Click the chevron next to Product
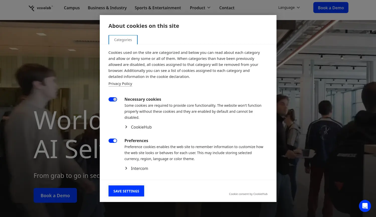The height and width of the screenshot is (217, 376). pyautogui.click(x=209, y=8)
